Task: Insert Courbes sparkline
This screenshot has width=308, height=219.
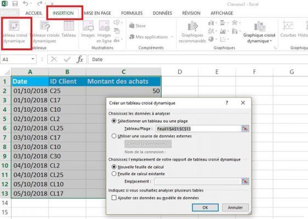Action: coord(288,29)
